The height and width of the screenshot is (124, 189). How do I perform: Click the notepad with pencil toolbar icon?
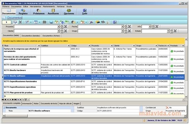tap(56, 22)
